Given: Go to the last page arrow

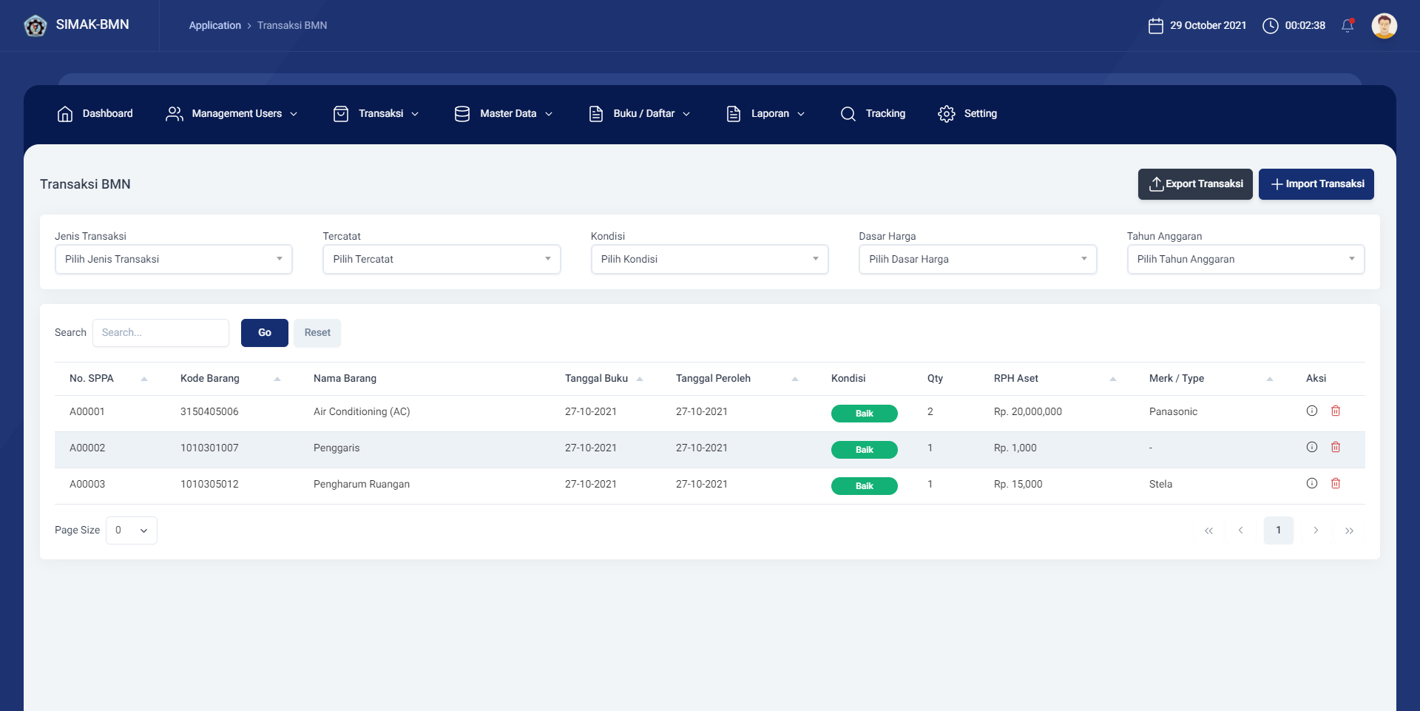Looking at the screenshot, I should pyautogui.click(x=1349, y=530).
